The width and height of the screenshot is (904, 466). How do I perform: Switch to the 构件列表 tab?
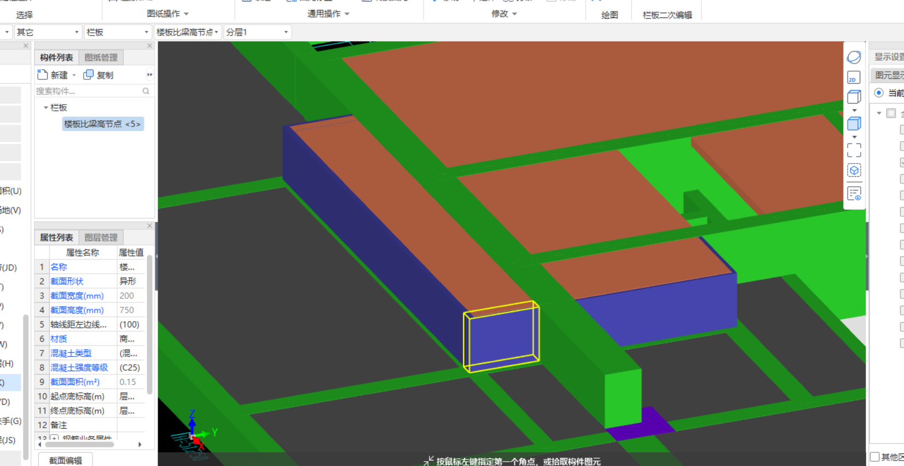[56, 57]
